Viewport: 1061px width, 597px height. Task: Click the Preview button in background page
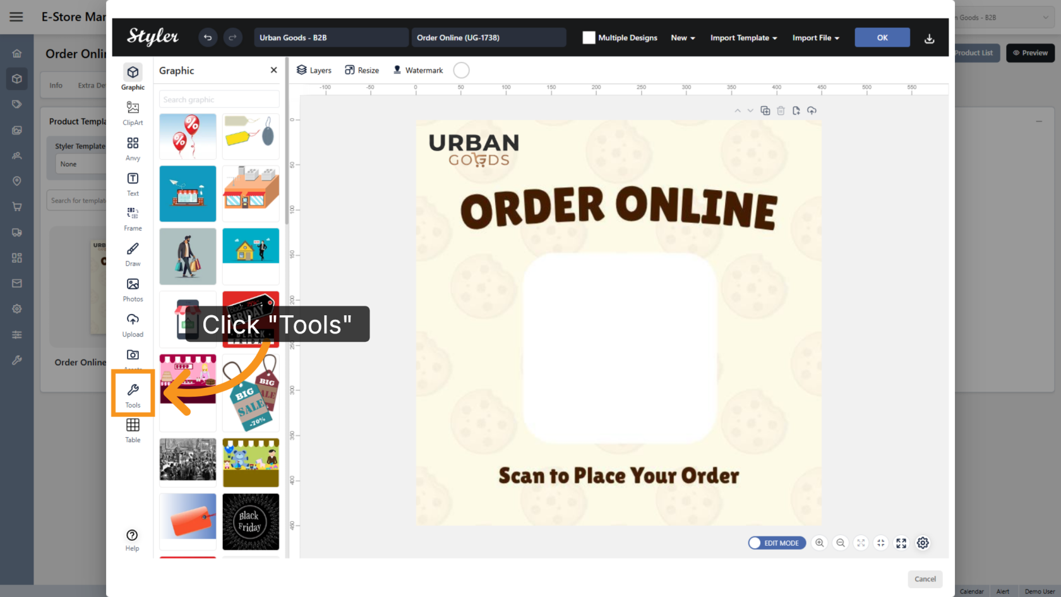click(1031, 53)
